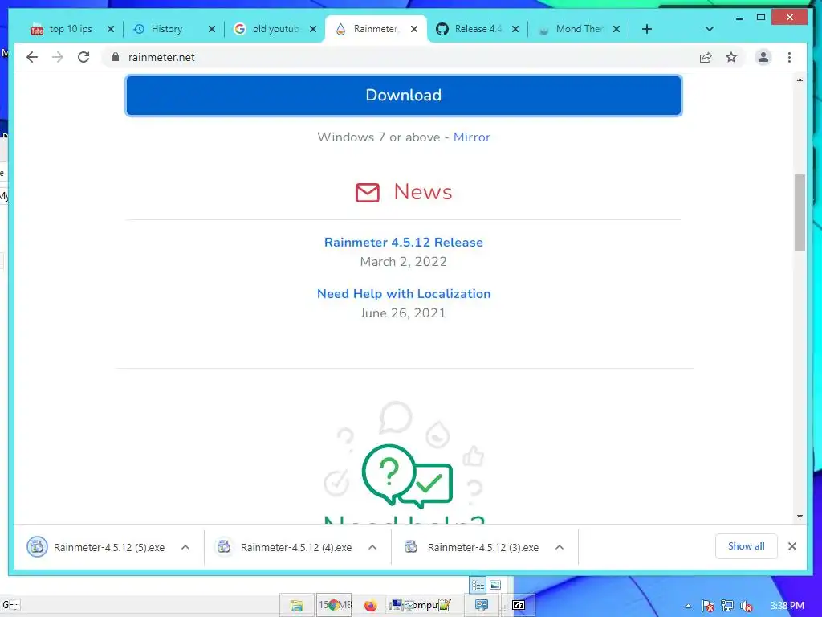Screen dimensions: 822x617
Task: Open Firefox from the taskbar
Action: 370,606
